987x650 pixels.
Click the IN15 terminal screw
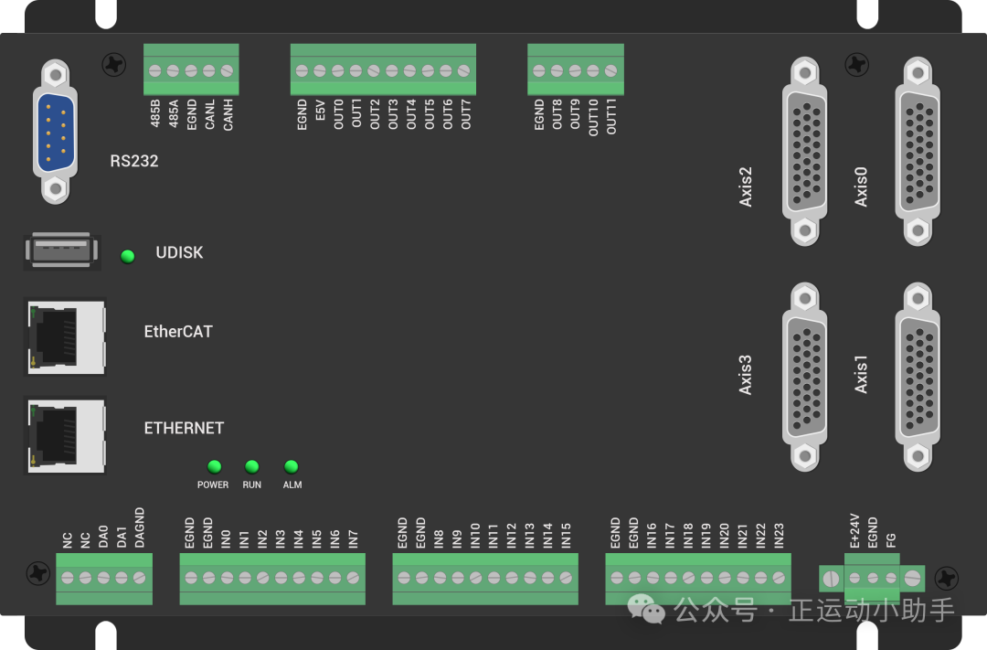[566, 578]
